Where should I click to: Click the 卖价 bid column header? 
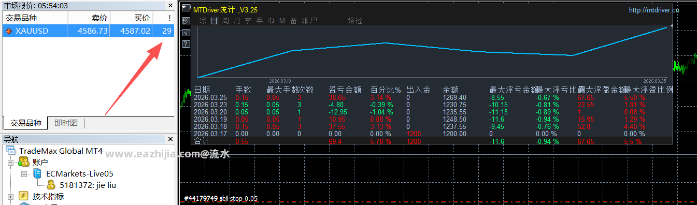[89, 18]
